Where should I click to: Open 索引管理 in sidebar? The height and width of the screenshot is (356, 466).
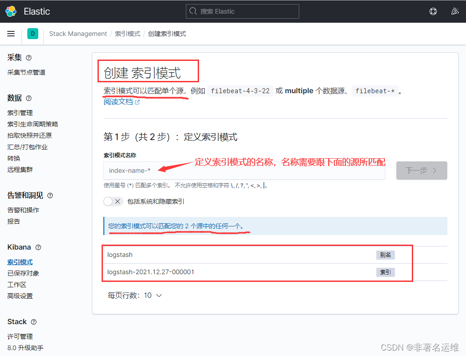[20, 113]
